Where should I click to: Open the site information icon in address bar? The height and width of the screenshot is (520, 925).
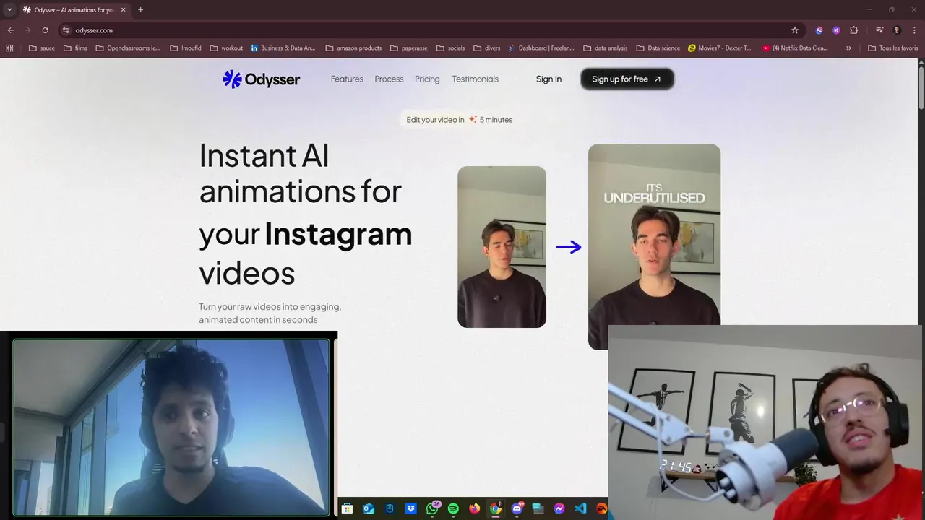tap(66, 30)
